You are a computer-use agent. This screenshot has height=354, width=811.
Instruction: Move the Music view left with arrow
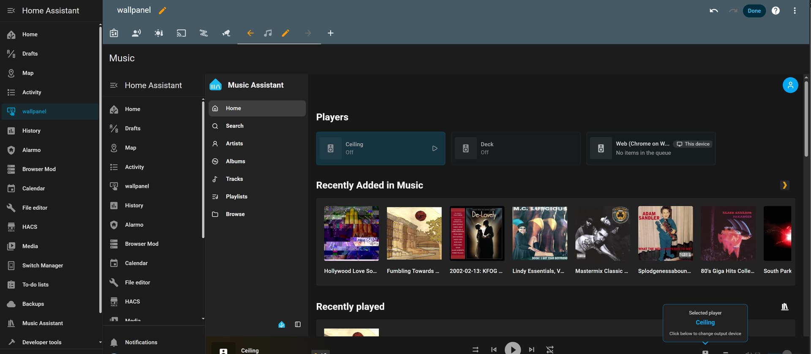[250, 33]
